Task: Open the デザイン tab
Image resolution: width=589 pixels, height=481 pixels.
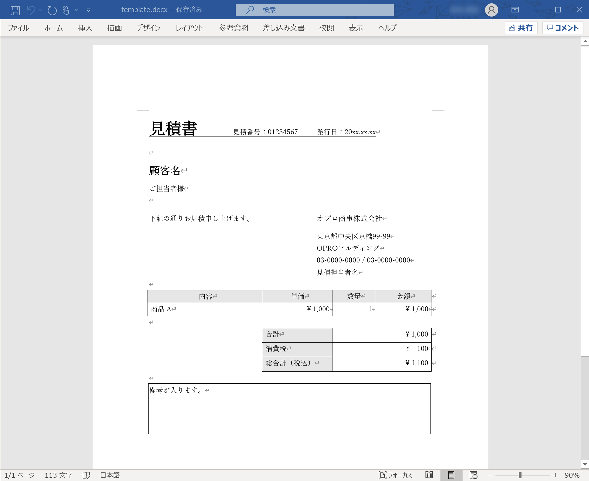Action: click(149, 28)
